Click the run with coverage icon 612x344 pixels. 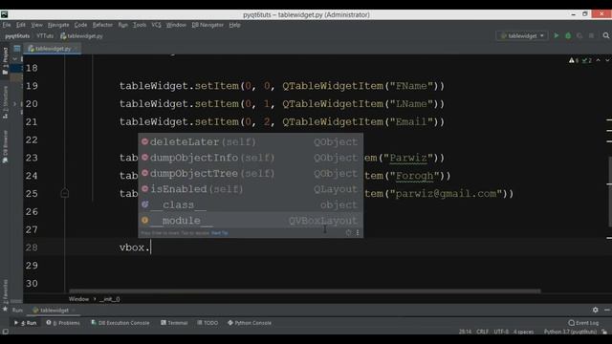click(x=579, y=35)
